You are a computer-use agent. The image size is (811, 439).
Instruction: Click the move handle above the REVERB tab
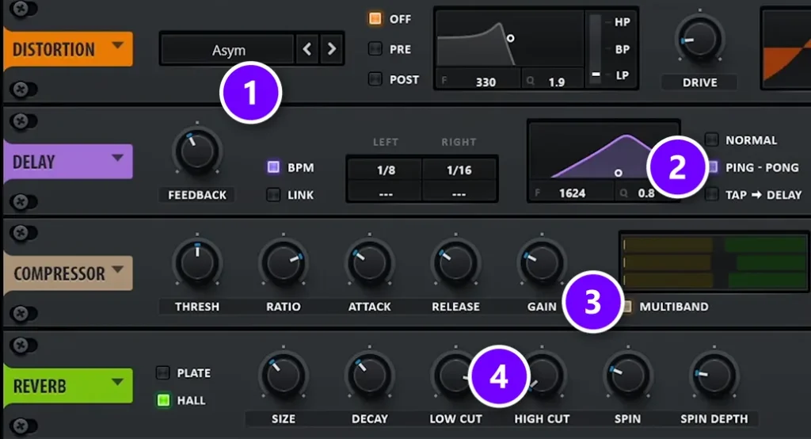[x=23, y=345]
